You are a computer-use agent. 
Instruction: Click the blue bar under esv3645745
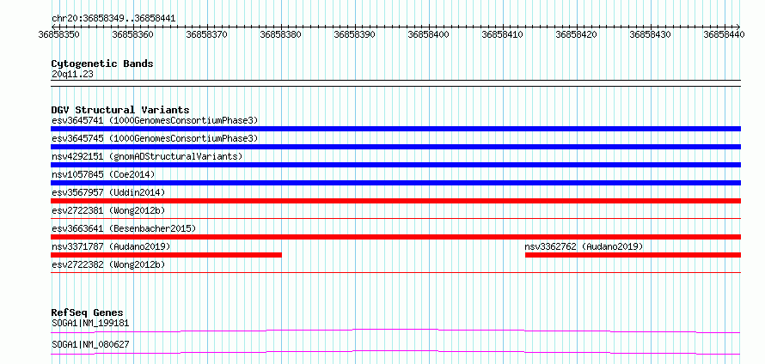(x=395, y=147)
